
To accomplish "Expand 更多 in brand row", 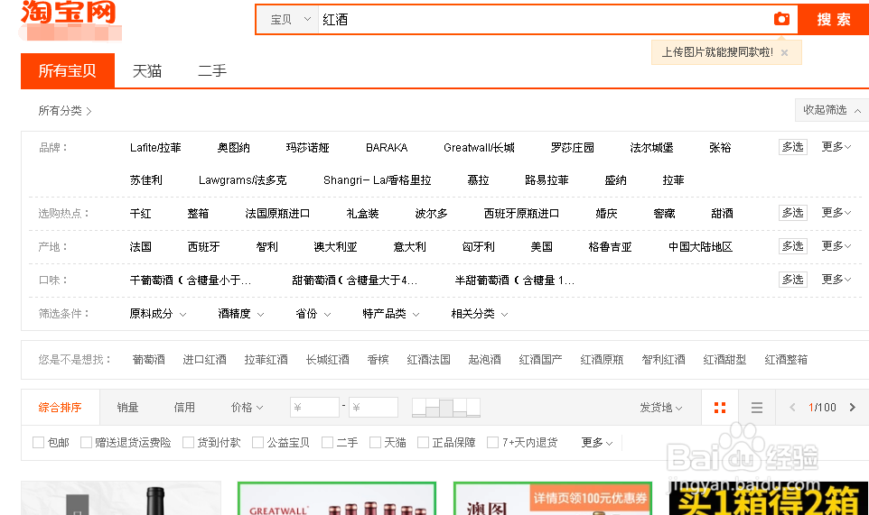I will tap(836, 147).
